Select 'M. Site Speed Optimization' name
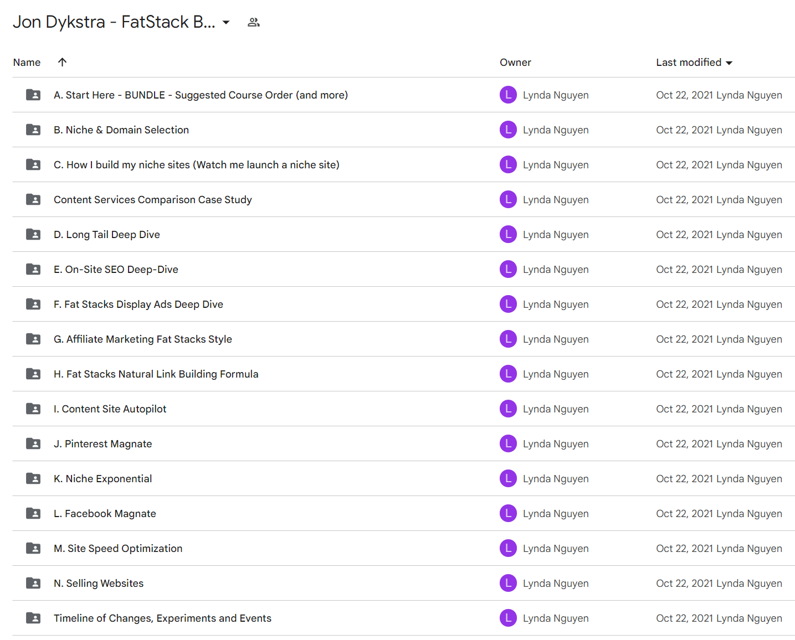795x640 pixels. [118, 549]
